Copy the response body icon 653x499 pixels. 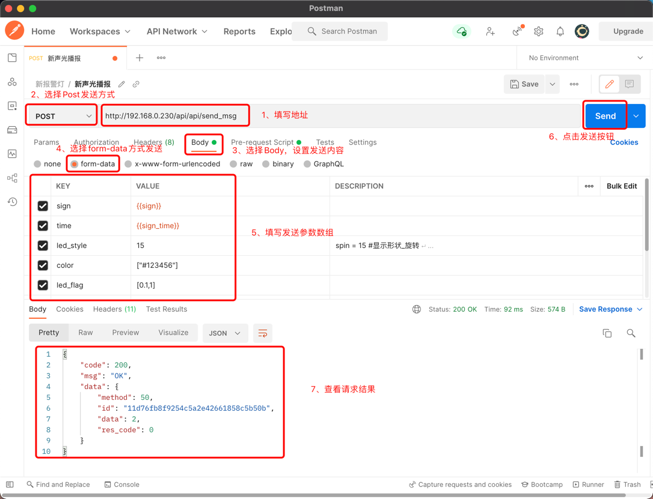[x=607, y=333]
